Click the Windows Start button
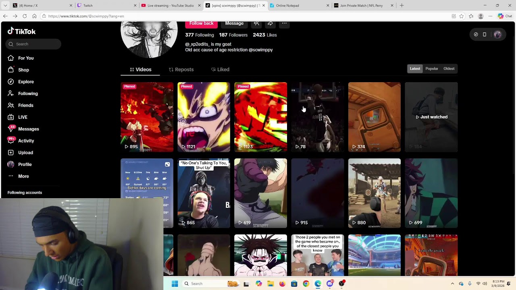 click(x=175, y=284)
